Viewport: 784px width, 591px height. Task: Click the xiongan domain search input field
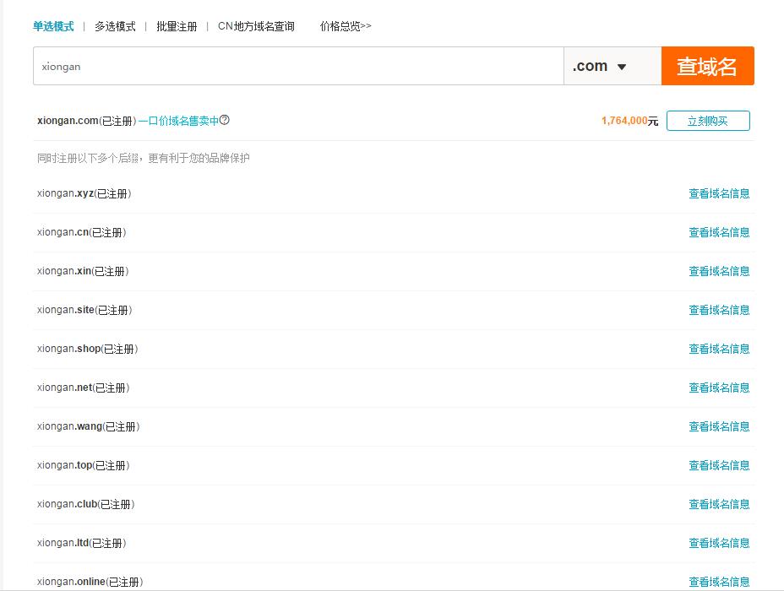coord(297,66)
